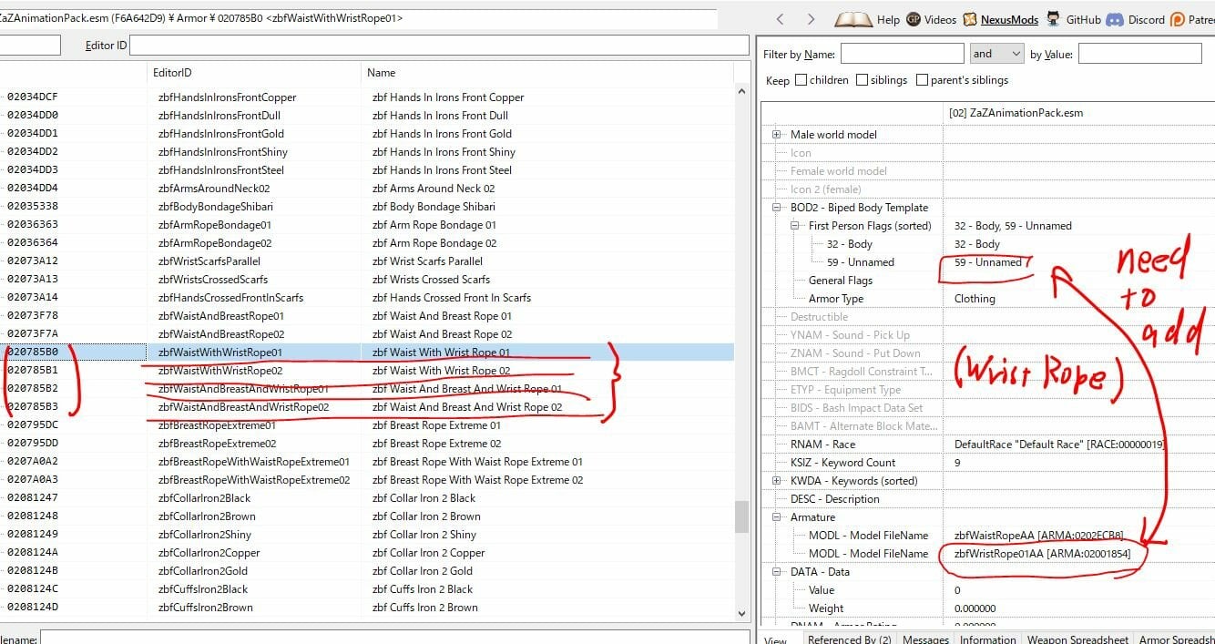The height and width of the screenshot is (644, 1215).
Task: Click the General Flags field
Action: pos(841,281)
